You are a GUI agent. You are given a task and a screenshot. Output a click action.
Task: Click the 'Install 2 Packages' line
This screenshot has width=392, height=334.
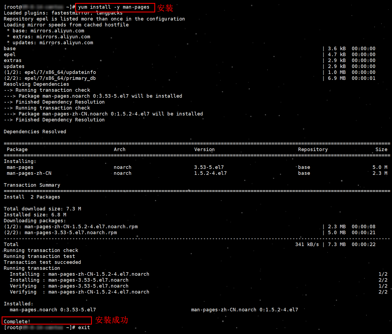coord(32,197)
